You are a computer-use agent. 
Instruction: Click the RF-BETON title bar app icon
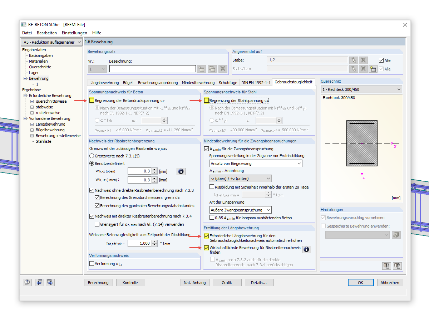click(23, 25)
